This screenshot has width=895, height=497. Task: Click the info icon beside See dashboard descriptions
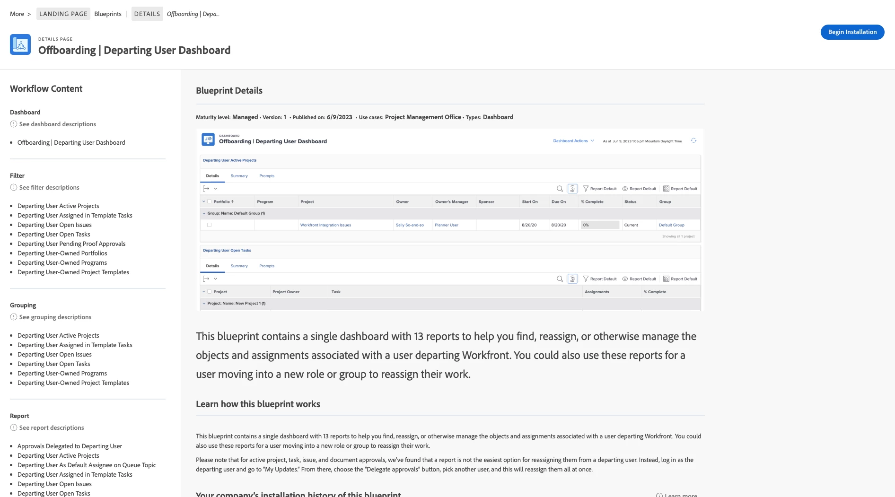tap(14, 124)
